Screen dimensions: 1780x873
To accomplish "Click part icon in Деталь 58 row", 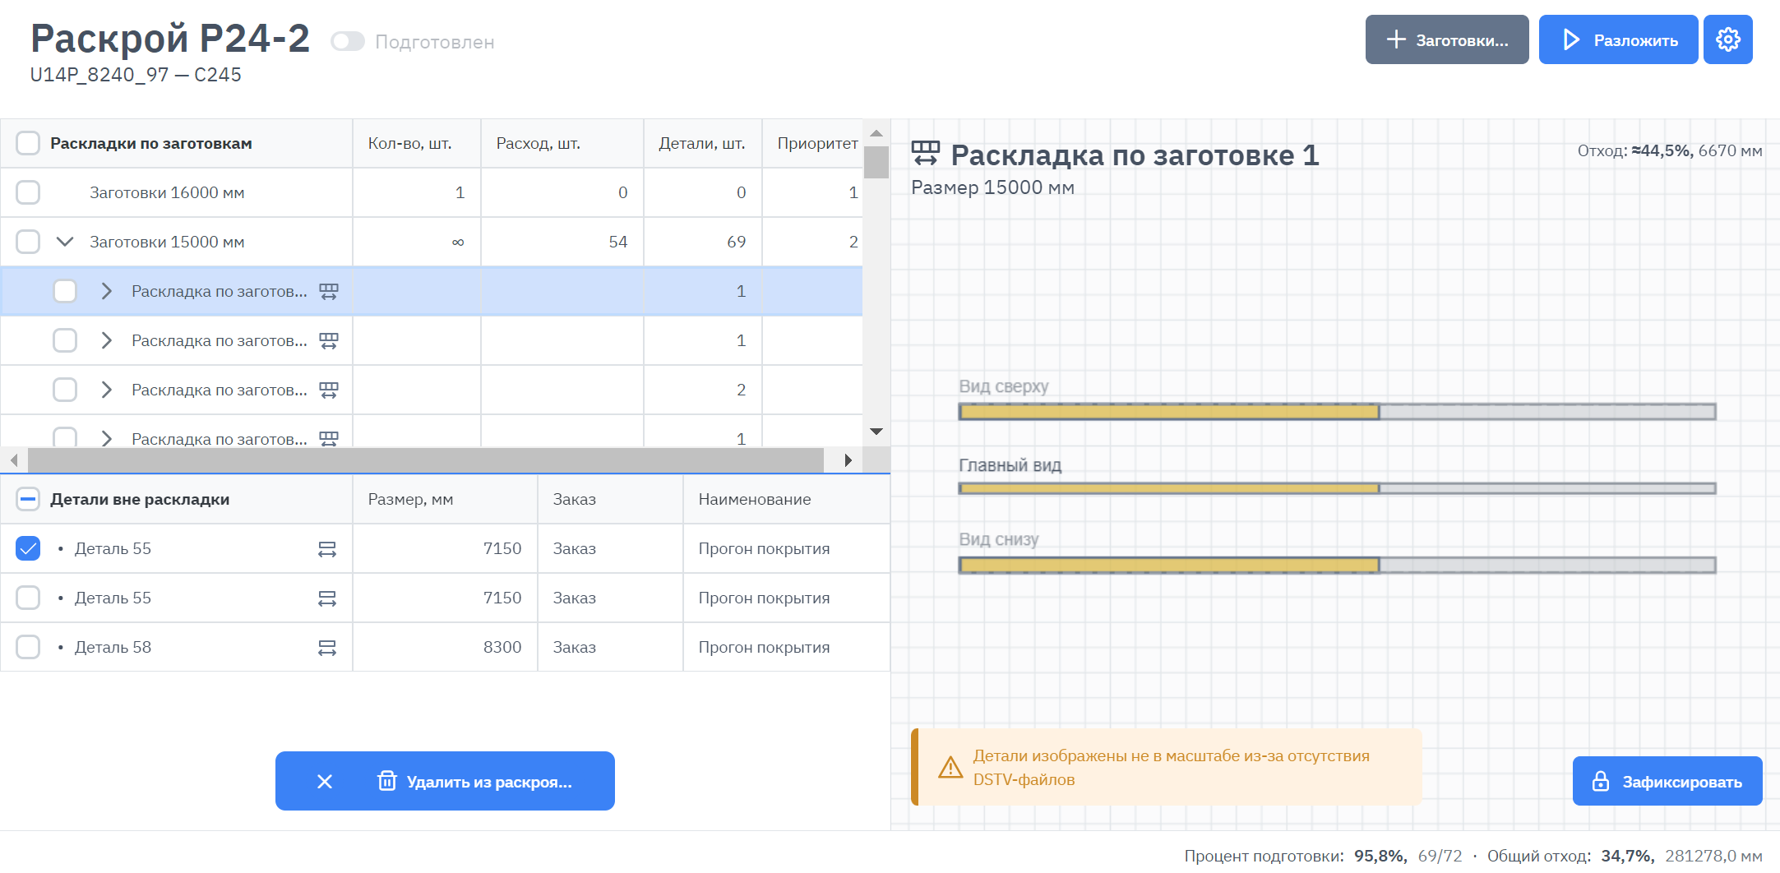I will pos(327,648).
